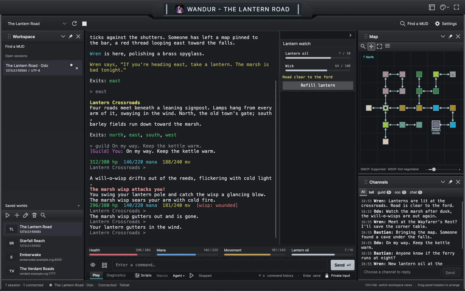Open the layout panel icon in title bar
The image size is (465, 291).
coord(432,8)
